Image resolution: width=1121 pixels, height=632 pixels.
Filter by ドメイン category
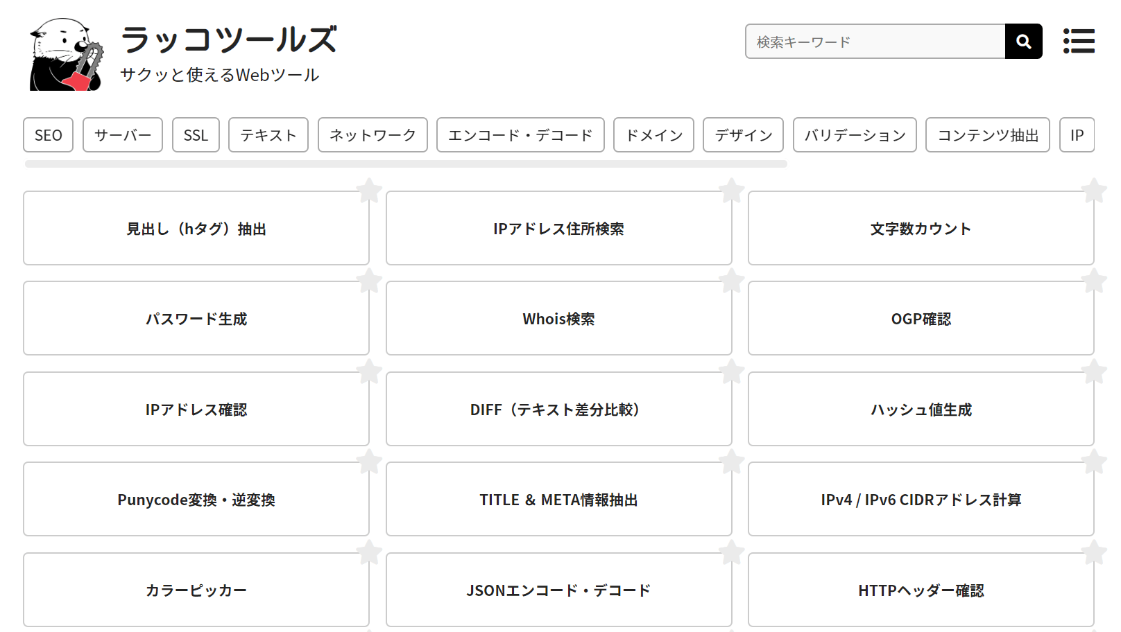[654, 135]
